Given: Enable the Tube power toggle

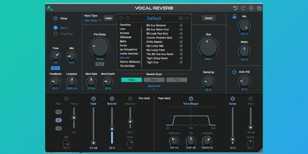Looking at the screenshot, I should click(x=93, y=99).
